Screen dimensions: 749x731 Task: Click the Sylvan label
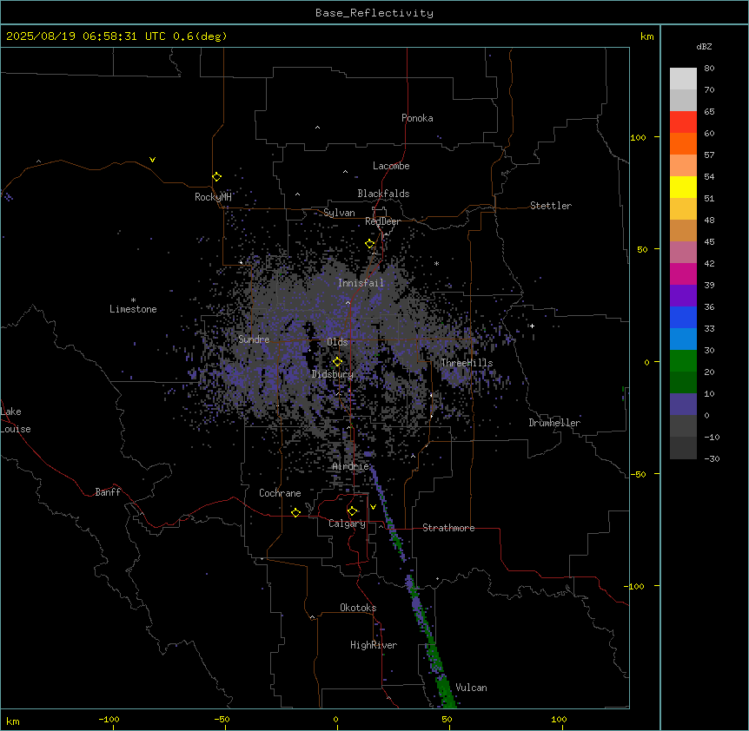tap(339, 213)
